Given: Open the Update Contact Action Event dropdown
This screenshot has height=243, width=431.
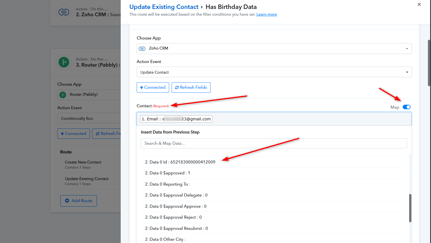Looking at the screenshot, I should [274, 72].
